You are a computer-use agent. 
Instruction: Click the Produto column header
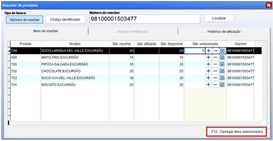(x=25, y=44)
